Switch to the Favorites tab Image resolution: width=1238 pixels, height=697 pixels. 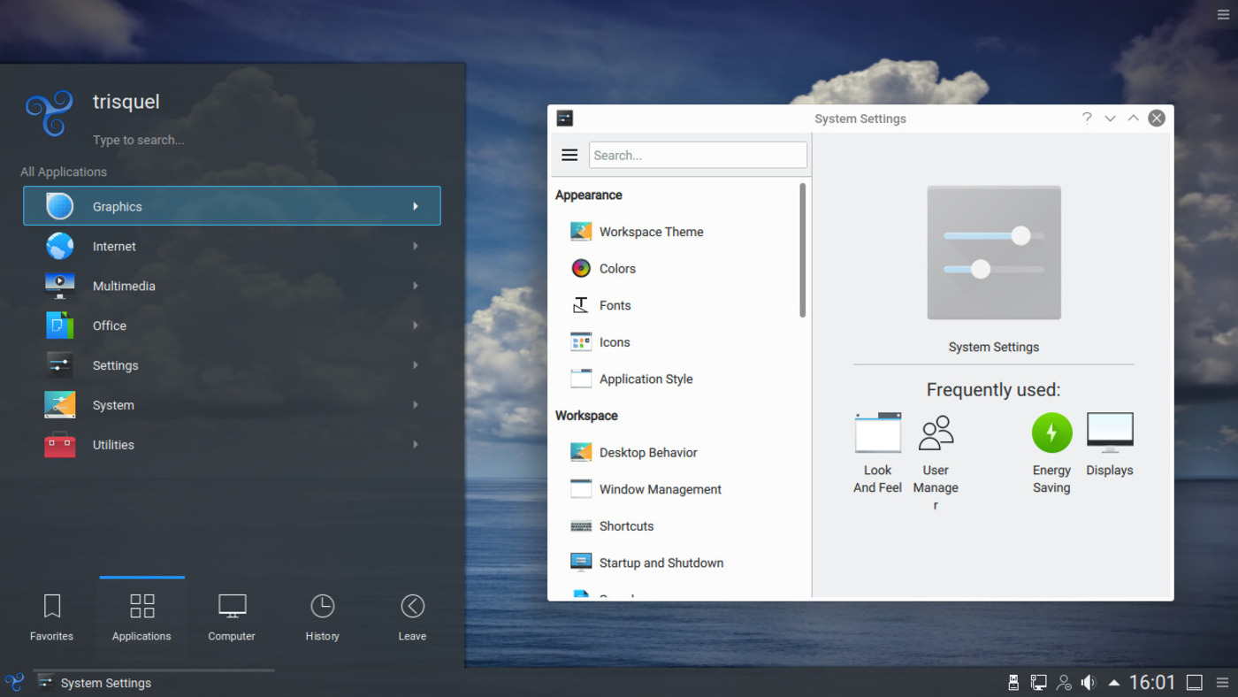51,617
